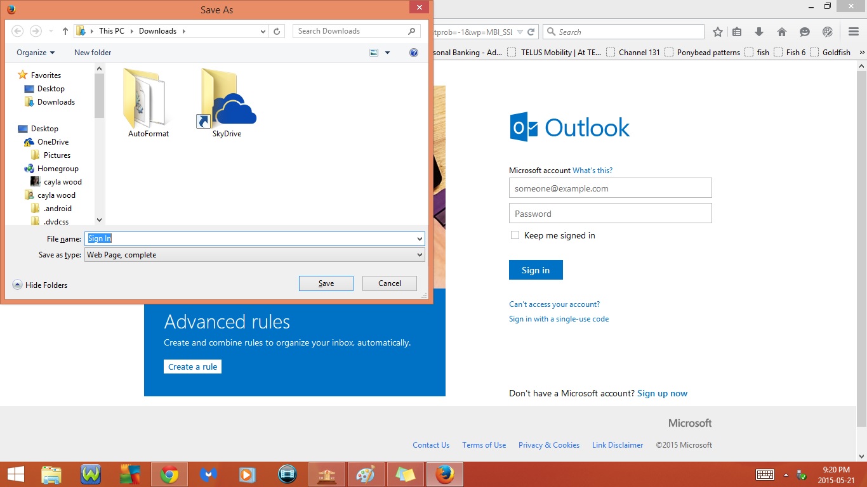Image resolution: width=867 pixels, height=487 pixels.
Task: Open Malwarebytes from the taskbar
Action: (x=208, y=474)
